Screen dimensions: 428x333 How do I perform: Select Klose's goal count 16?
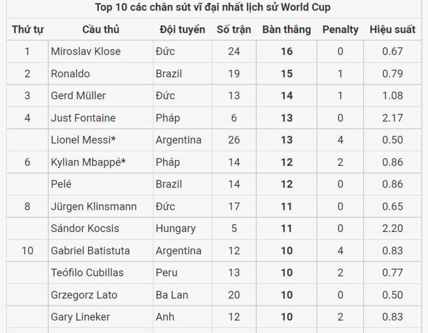click(x=286, y=51)
